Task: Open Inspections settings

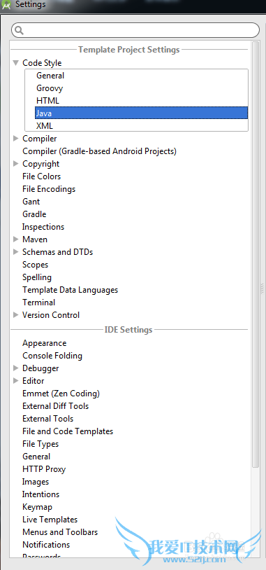Action: click(x=43, y=227)
